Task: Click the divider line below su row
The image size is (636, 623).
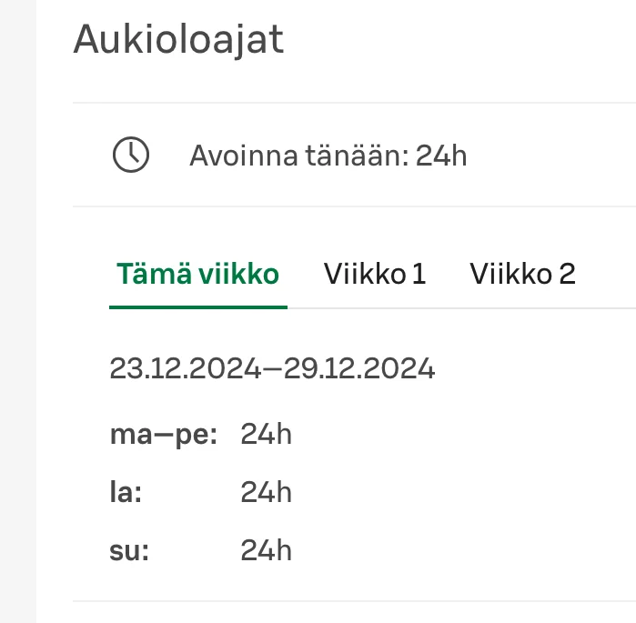Action: 354,601
